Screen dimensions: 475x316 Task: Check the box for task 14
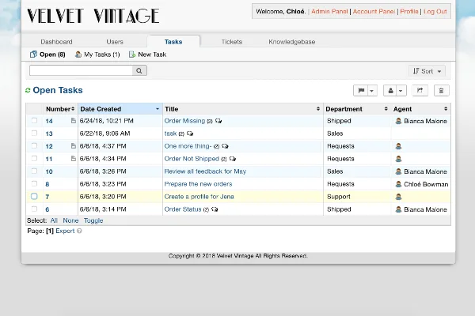click(34, 120)
